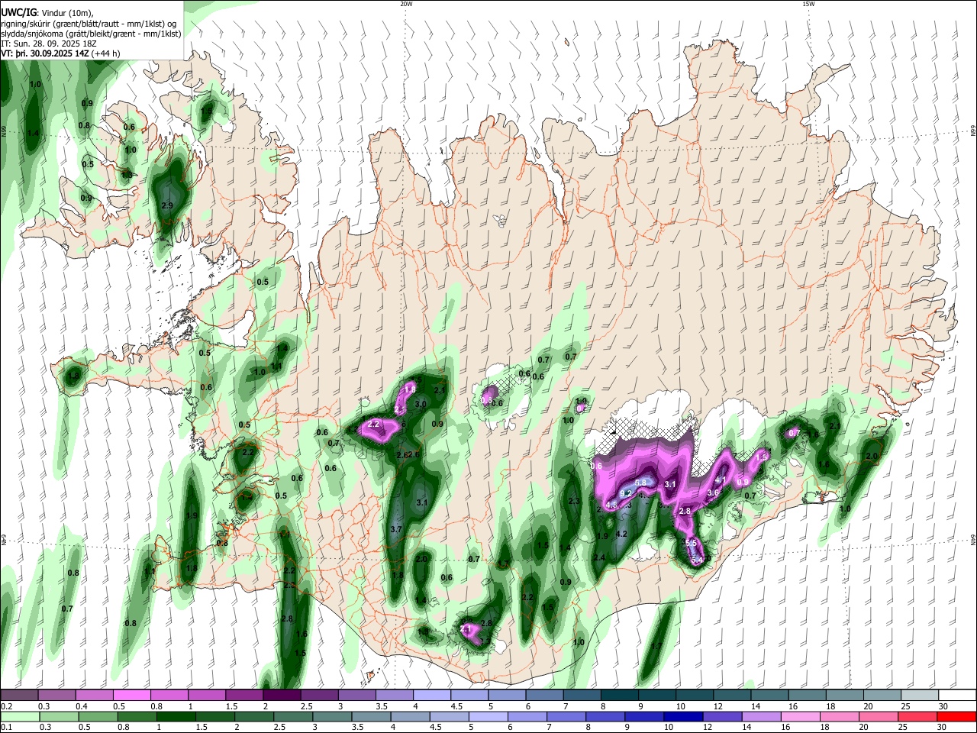Click the bright red 30 swatch, lower legend row
Viewport: 977px width, 733px height.
(956, 716)
